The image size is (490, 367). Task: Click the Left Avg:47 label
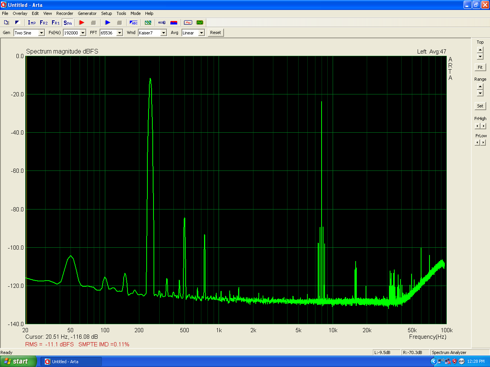431,52
